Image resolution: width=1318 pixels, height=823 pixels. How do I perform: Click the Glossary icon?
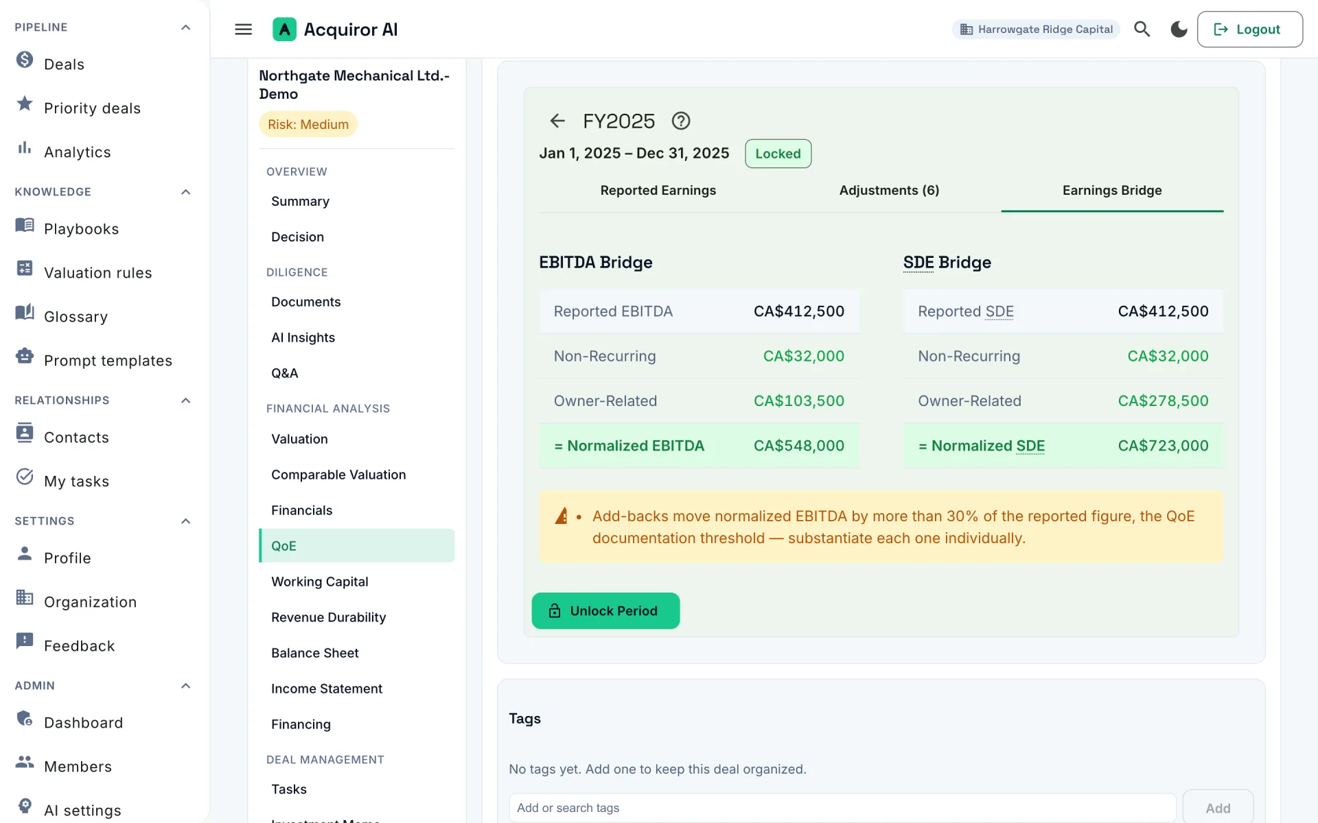tap(25, 312)
